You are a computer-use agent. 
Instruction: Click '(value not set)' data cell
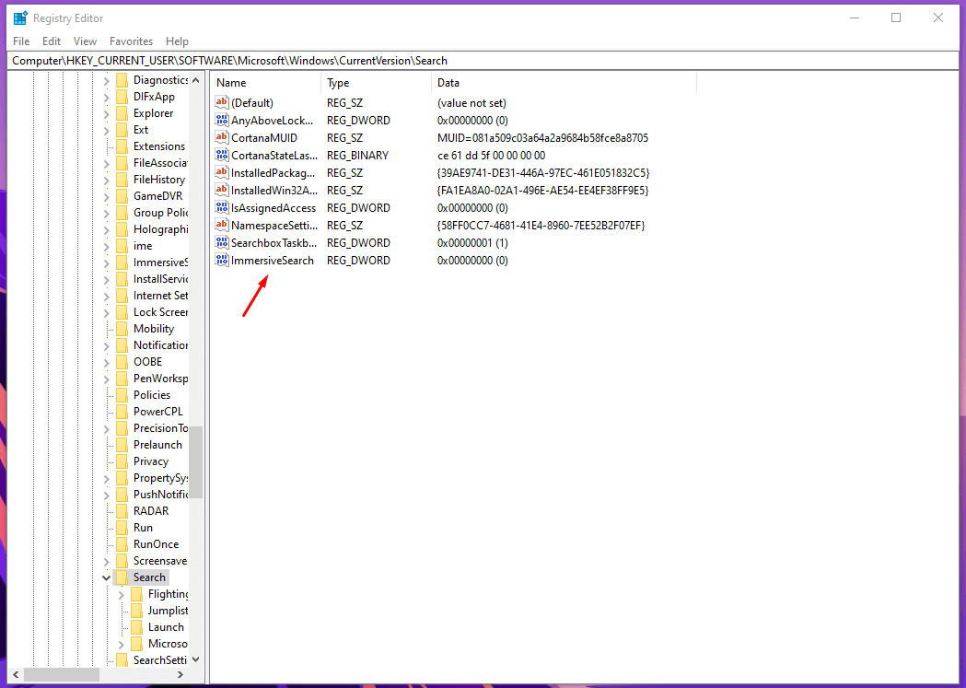click(471, 103)
